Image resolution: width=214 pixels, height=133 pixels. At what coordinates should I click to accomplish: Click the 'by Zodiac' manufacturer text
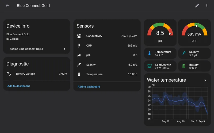click(x=12, y=39)
